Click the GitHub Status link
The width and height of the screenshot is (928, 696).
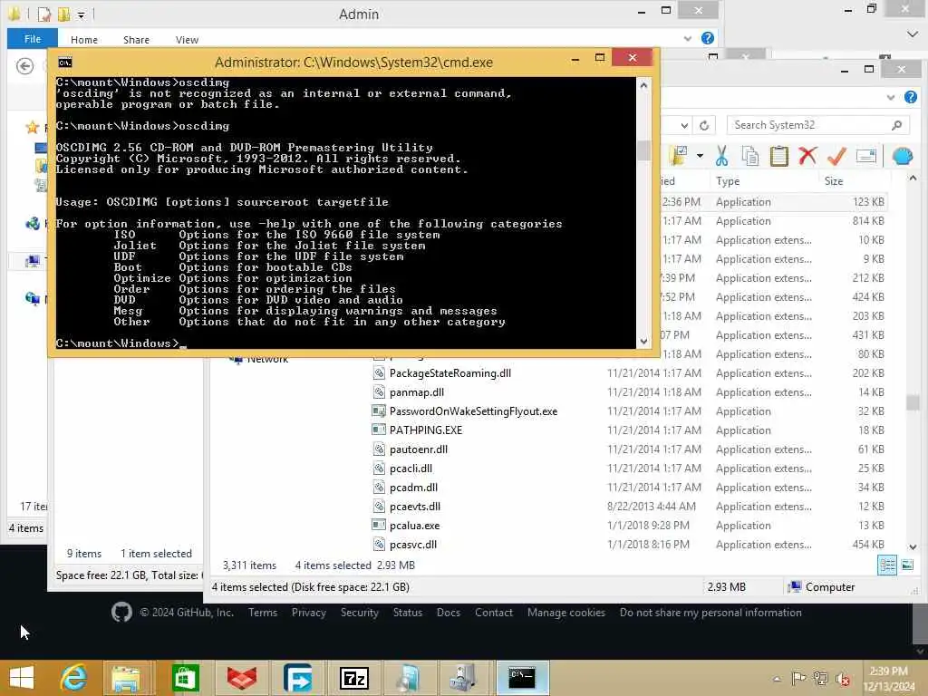coord(408,613)
